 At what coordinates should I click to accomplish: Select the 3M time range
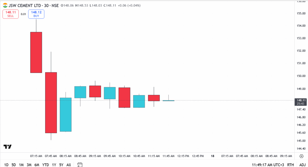click(x=29, y=165)
